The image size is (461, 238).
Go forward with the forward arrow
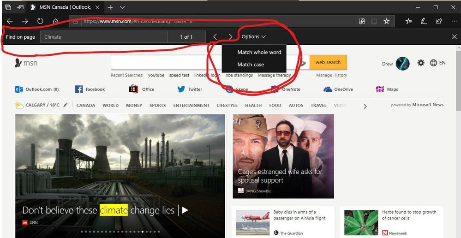25,21
